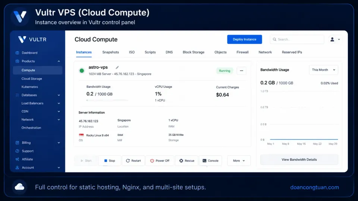Image resolution: width=358 pixels, height=201 pixels.
Task: Click View Bandwidth Details button
Action: tap(299, 160)
